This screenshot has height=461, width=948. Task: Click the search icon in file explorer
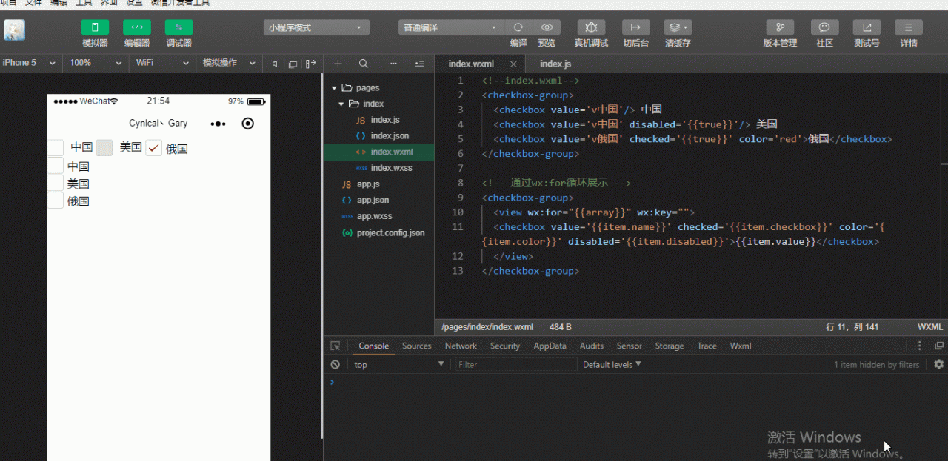363,64
